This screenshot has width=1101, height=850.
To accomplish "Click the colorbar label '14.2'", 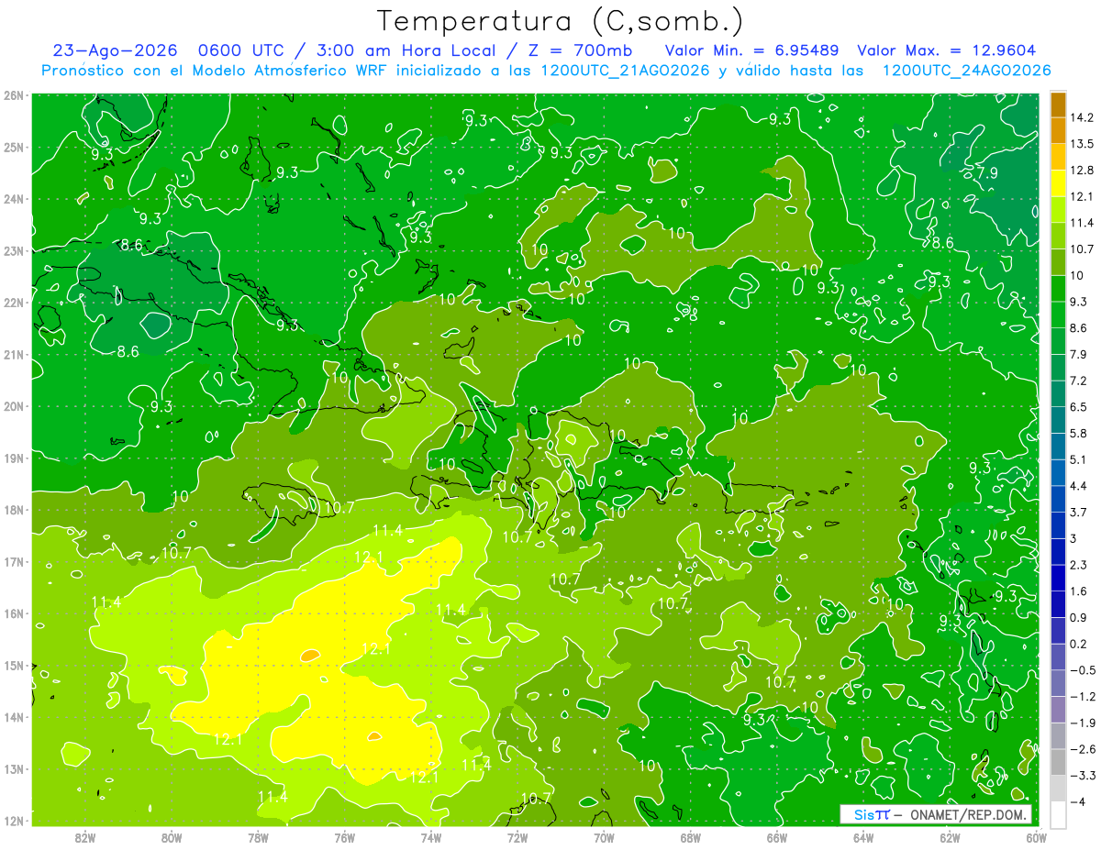I will (x=1083, y=117).
